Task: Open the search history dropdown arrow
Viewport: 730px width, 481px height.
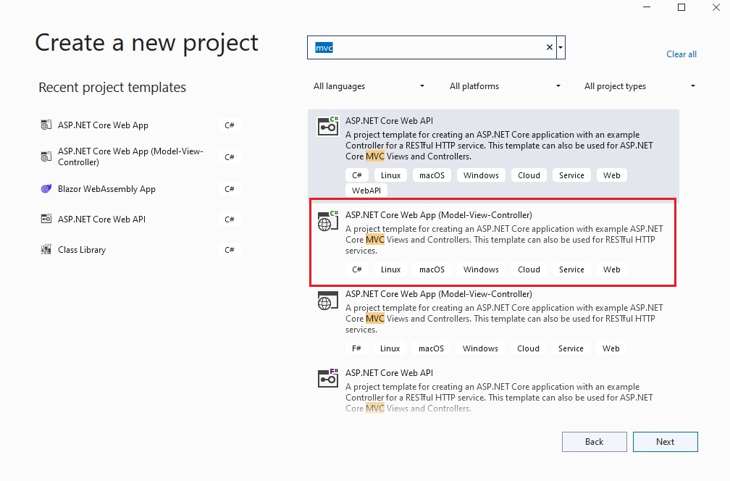Action: pyautogui.click(x=561, y=48)
